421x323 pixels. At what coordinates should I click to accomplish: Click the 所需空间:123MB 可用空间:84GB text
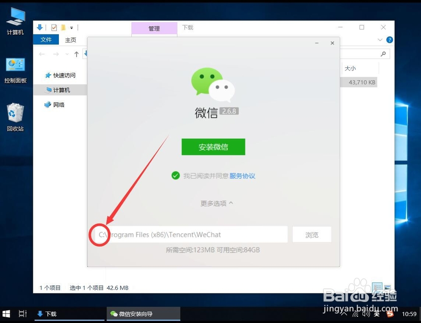click(x=213, y=250)
